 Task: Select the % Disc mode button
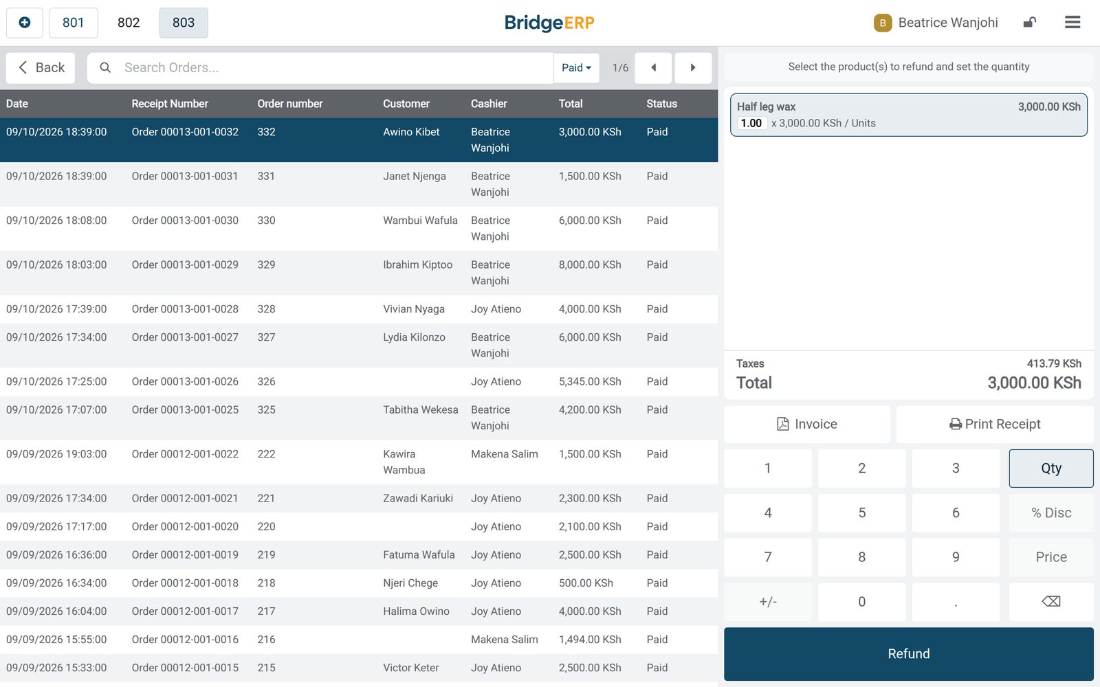coord(1050,513)
